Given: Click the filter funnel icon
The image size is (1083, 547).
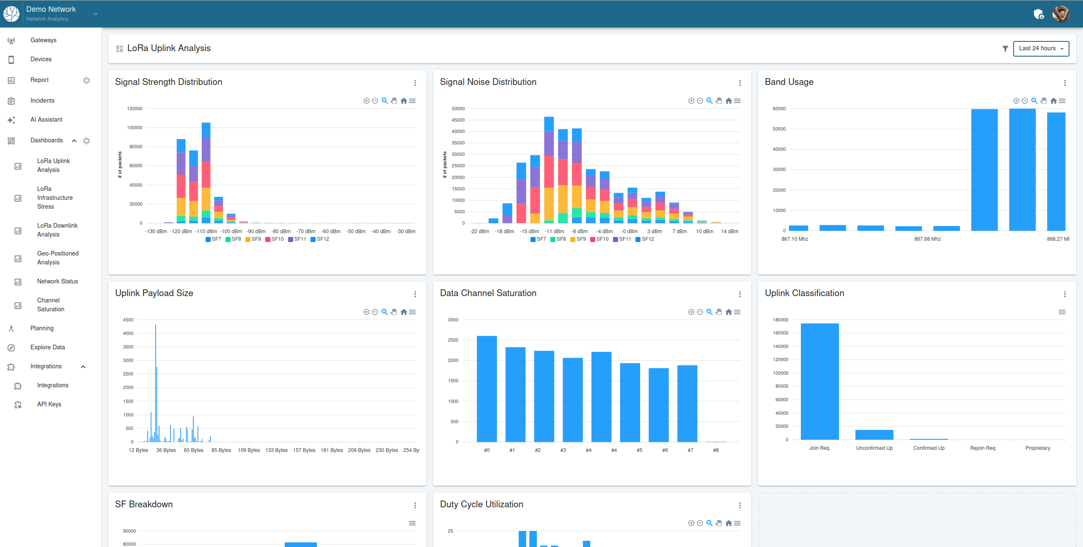Looking at the screenshot, I should tap(1005, 49).
